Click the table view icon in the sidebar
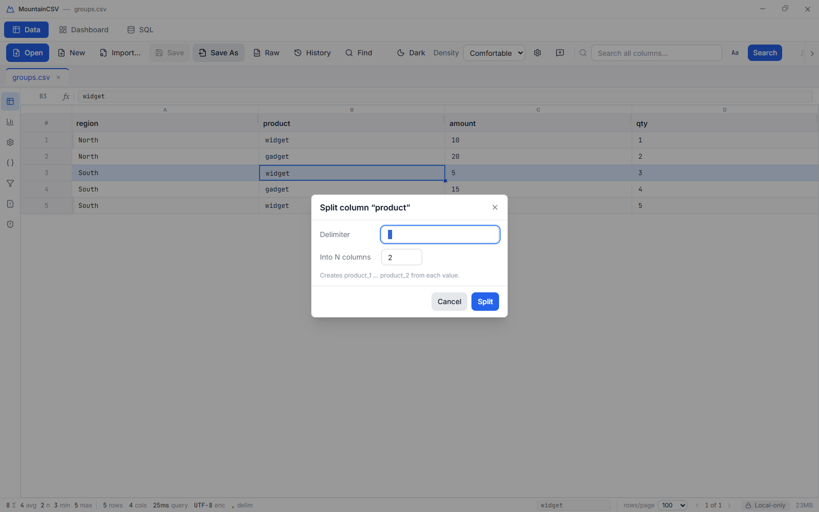 (x=10, y=101)
